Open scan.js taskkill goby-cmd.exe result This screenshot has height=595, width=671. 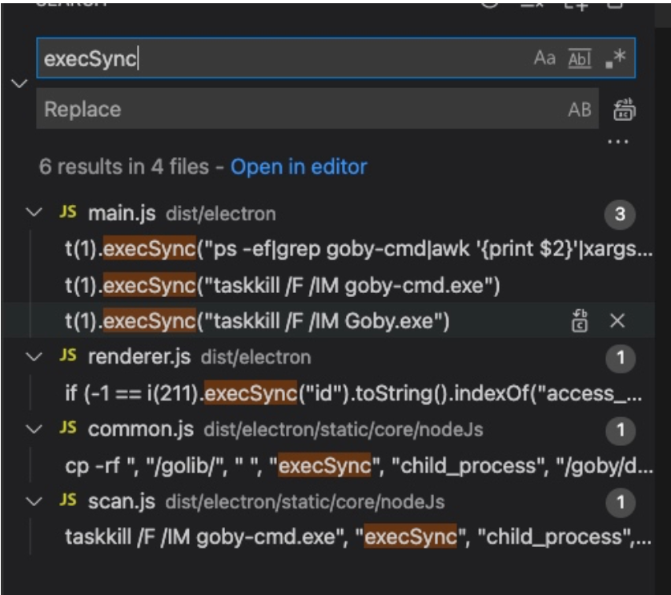358,537
